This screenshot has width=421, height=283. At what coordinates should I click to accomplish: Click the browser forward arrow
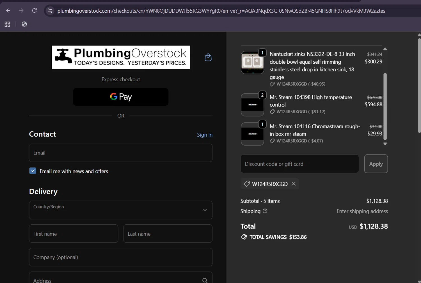point(21,11)
